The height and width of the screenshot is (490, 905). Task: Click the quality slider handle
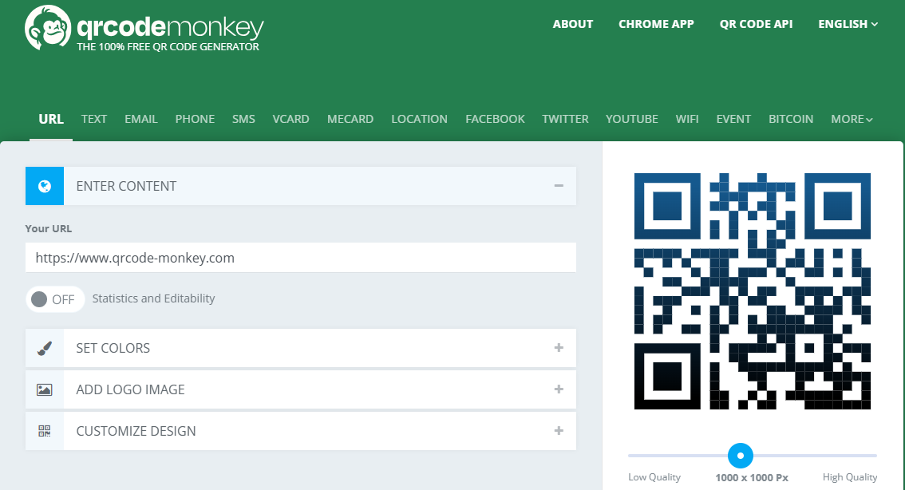(x=741, y=456)
